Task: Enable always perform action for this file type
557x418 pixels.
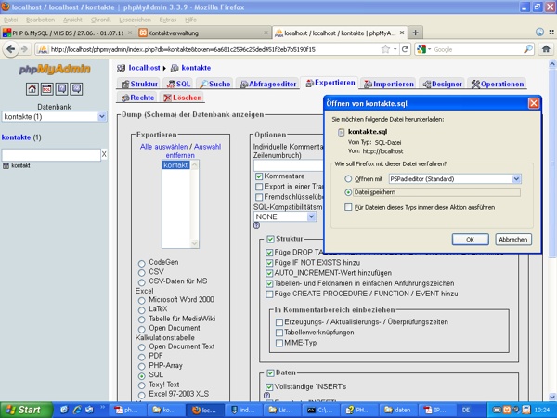Action: point(348,208)
